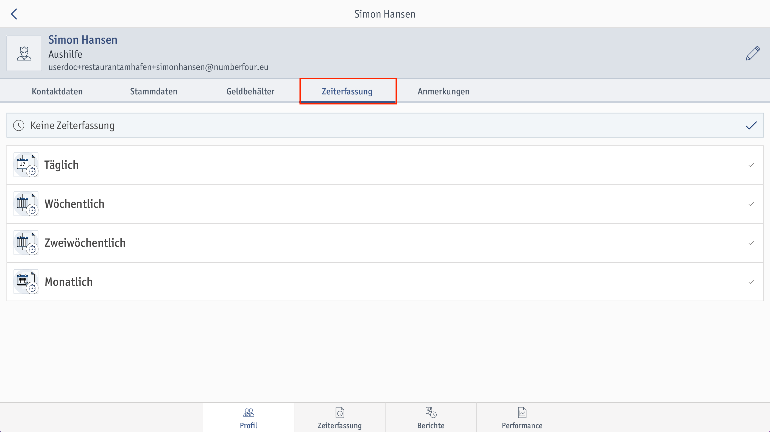The height and width of the screenshot is (432, 770).
Task: Open the Berichte bottom navigation tab
Action: pos(431,418)
